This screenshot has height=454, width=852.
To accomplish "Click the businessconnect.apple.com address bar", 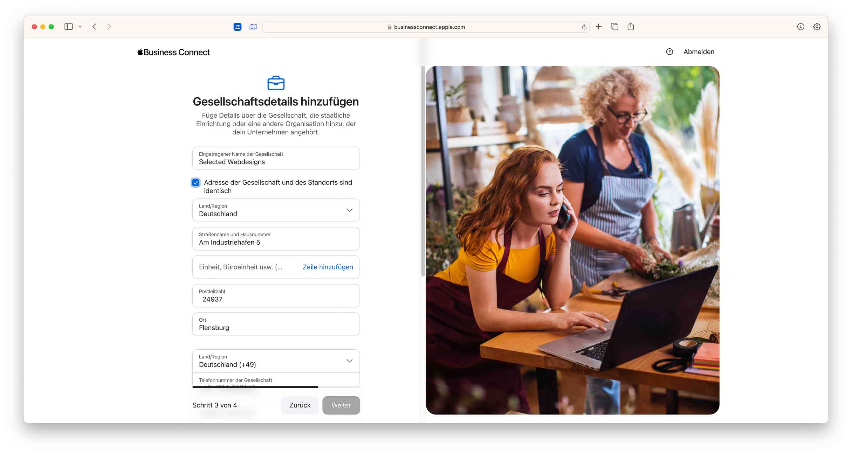I will [426, 27].
